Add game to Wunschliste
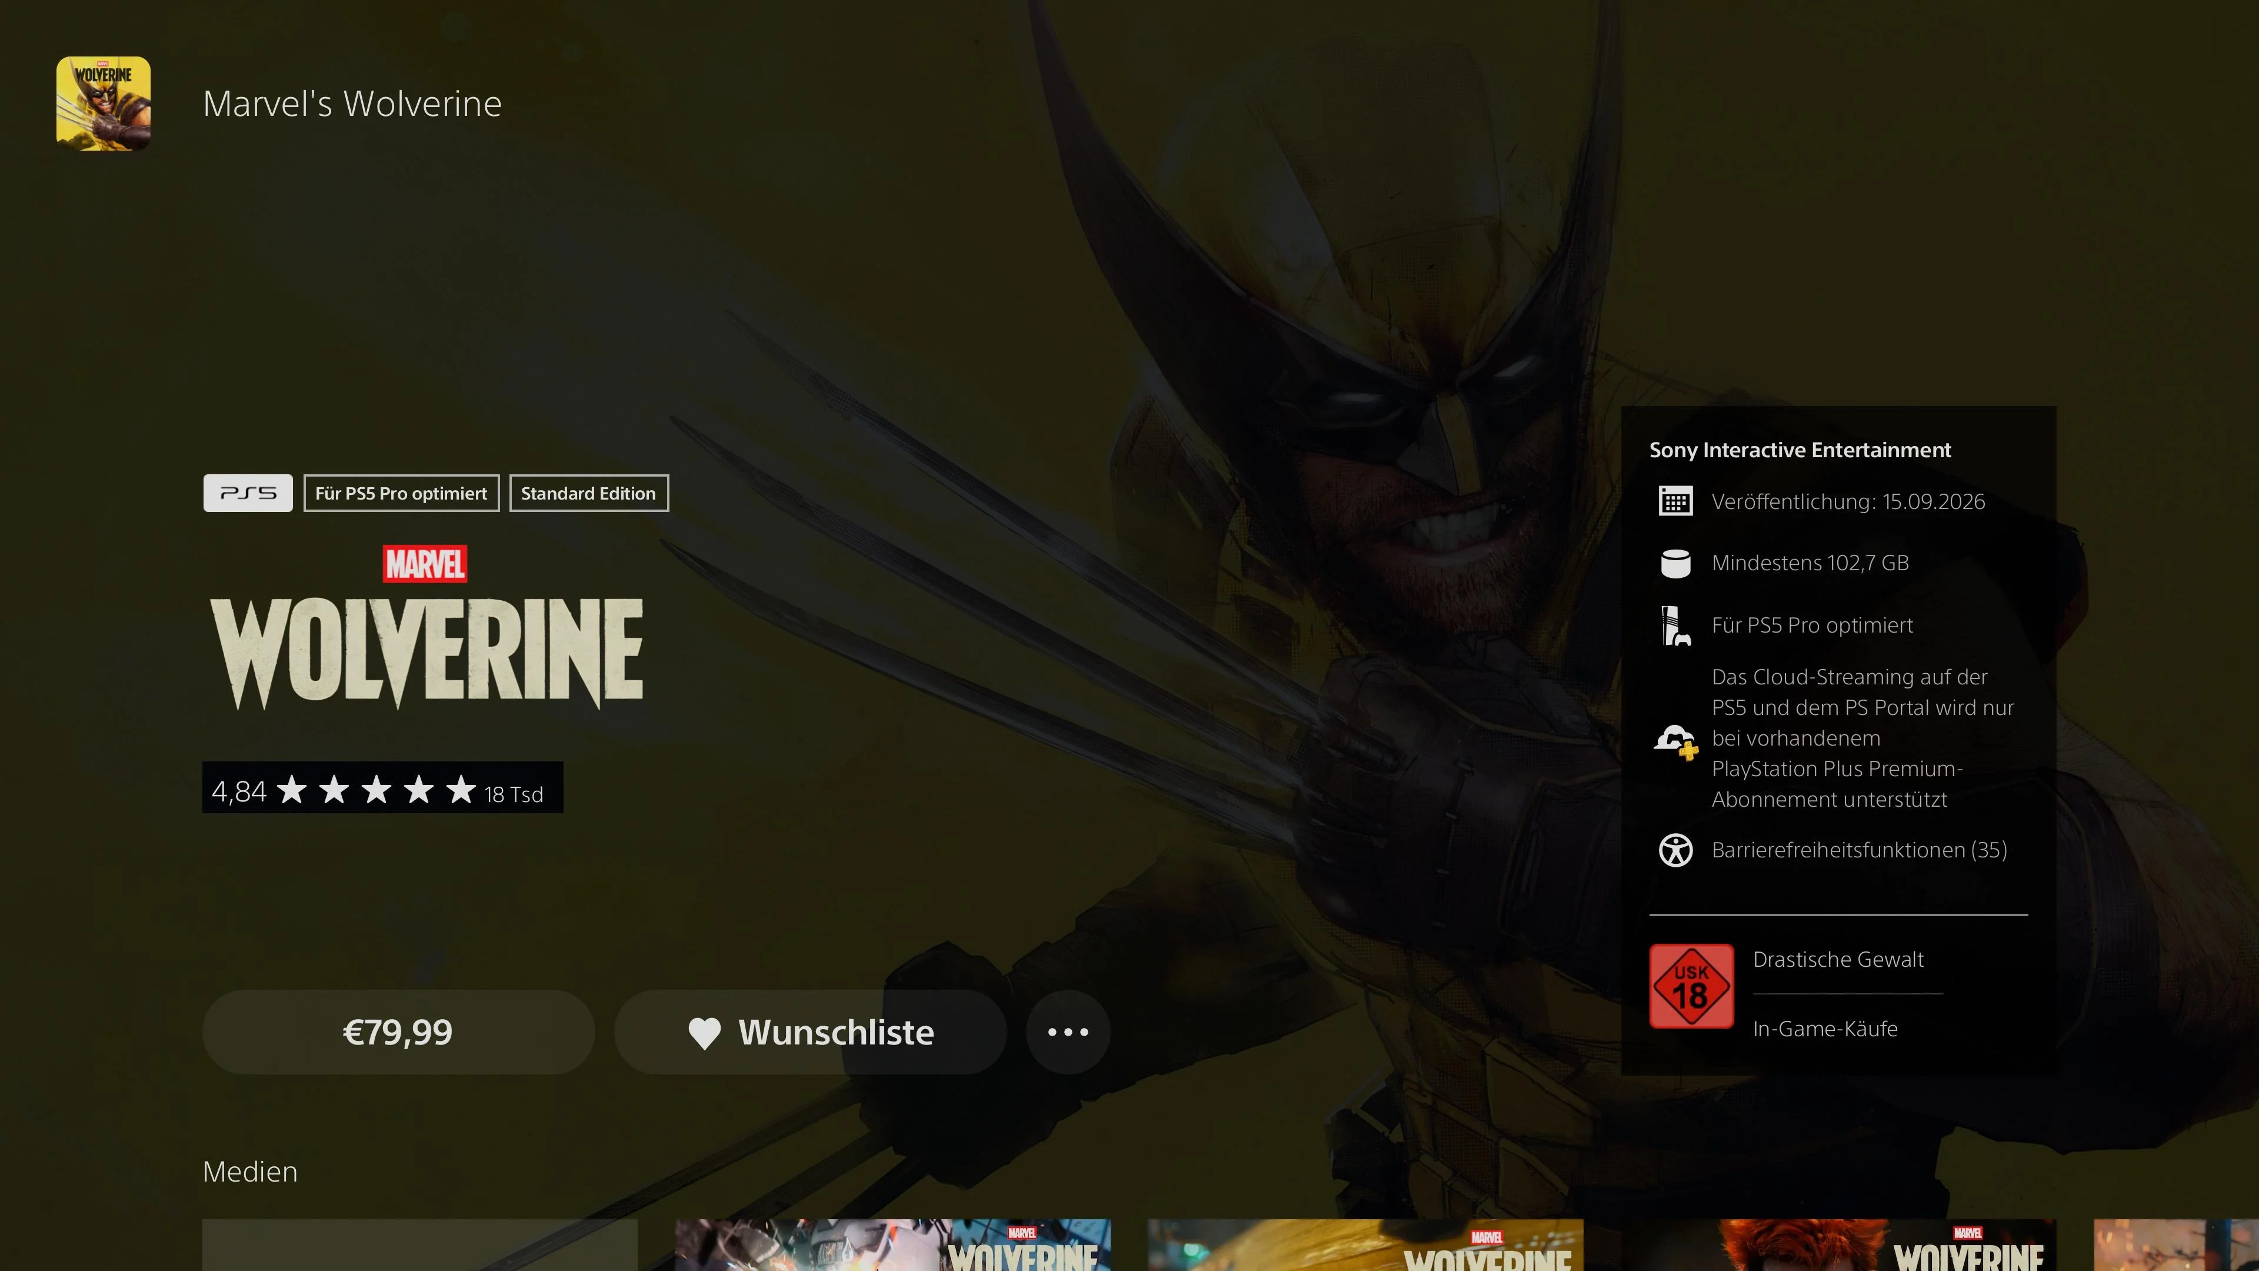This screenshot has height=1271, width=2259. coord(810,1033)
